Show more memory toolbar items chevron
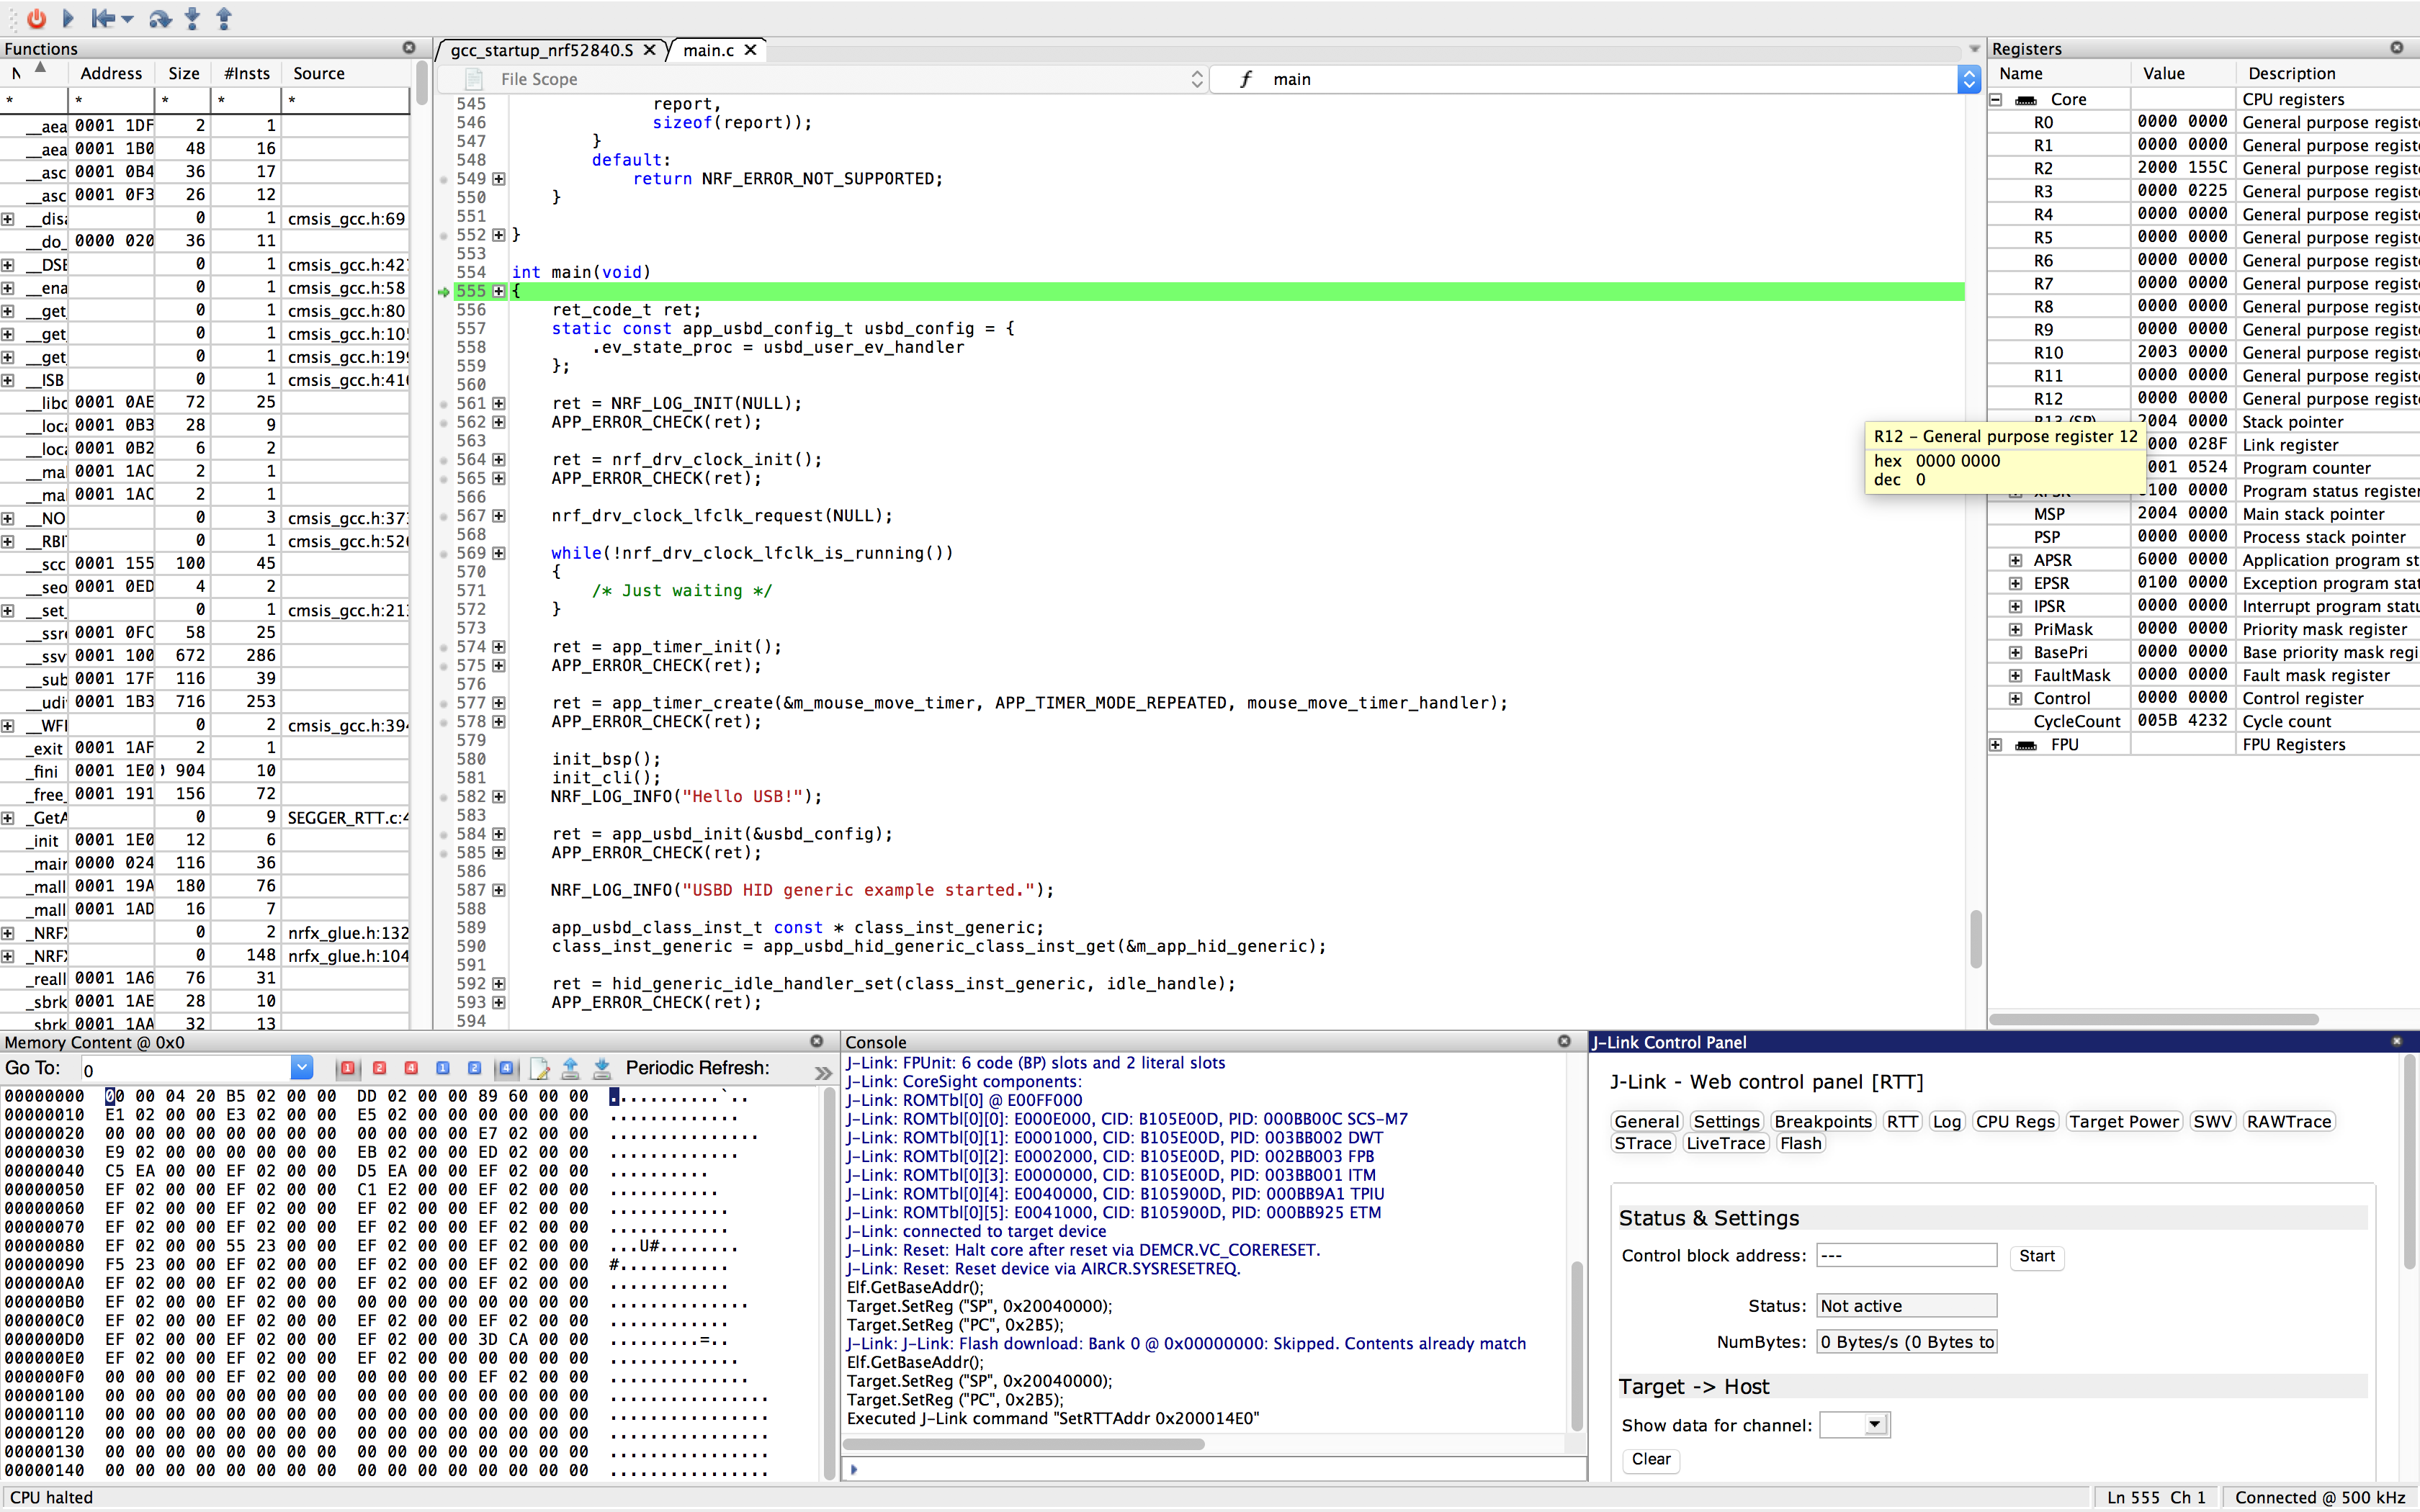This screenshot has width=2420, height=1512. (823, 1073)
